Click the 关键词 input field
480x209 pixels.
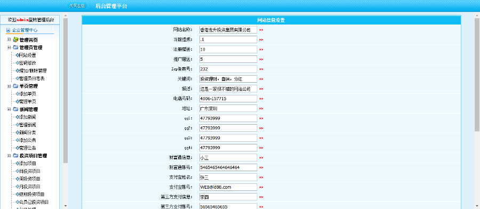pos(228,79)
